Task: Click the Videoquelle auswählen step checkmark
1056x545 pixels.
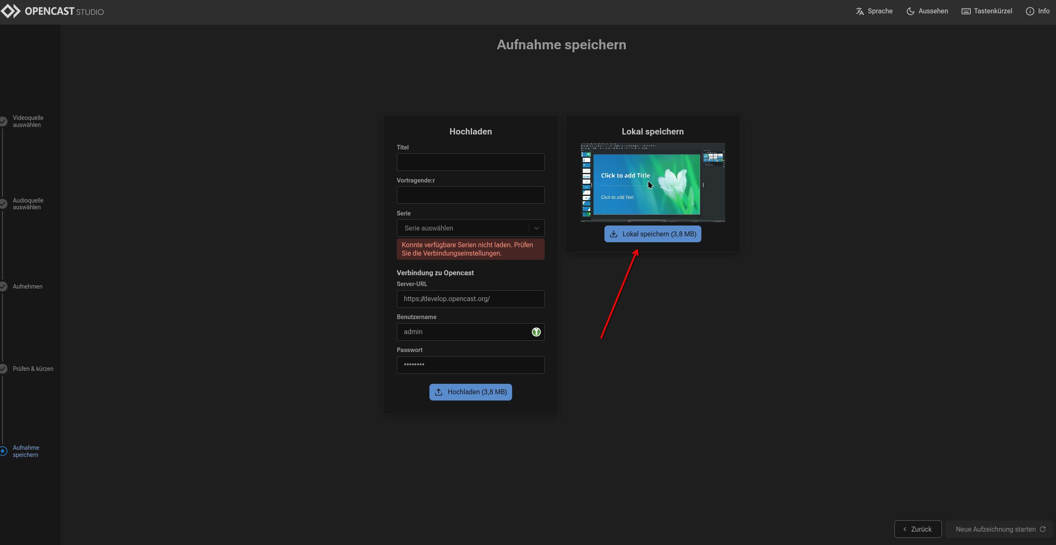Action: (3, 122)
